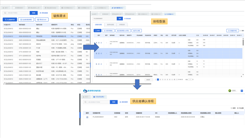Select 交货(供应商) tab in supplier window
245x138 pixels.
pos(99,97)
